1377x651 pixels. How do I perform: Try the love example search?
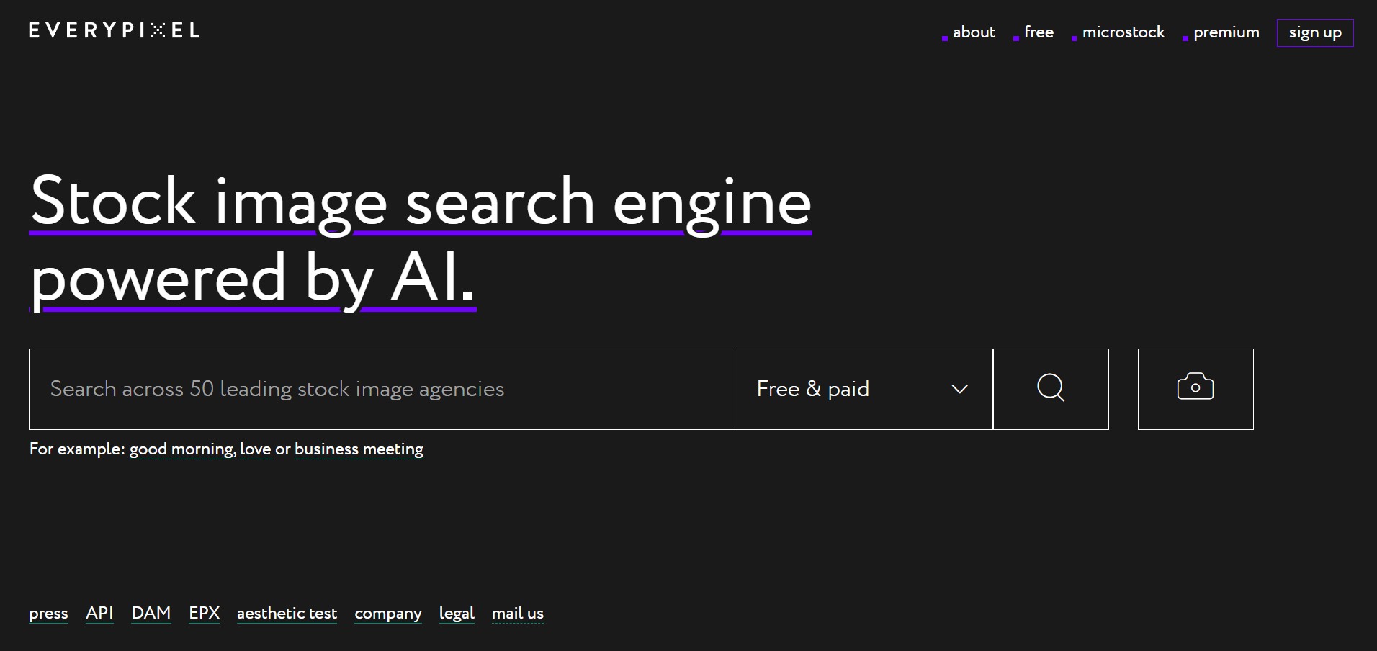[x=255, y=449]
